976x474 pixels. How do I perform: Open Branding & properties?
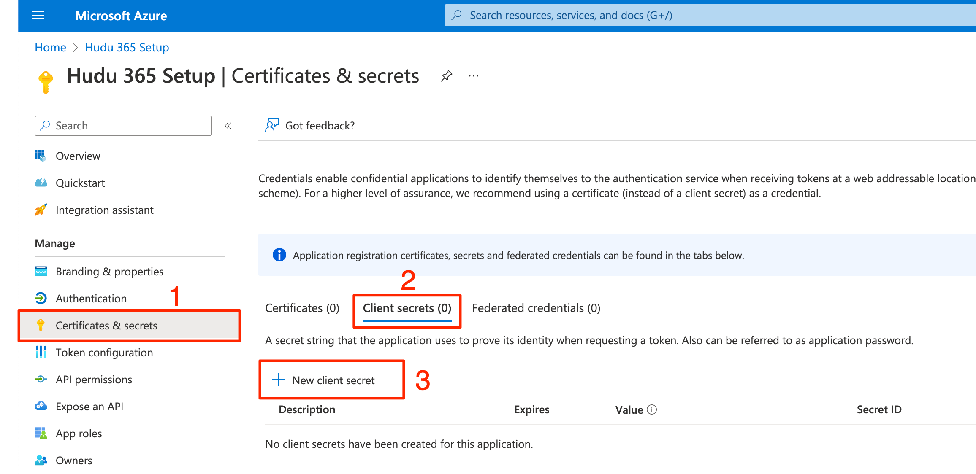[x=110, y=272]
